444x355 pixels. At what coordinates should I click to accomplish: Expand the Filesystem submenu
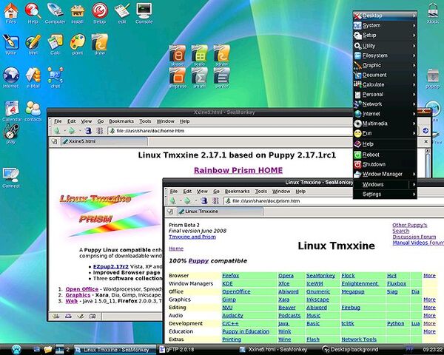[x=385, y=55]
